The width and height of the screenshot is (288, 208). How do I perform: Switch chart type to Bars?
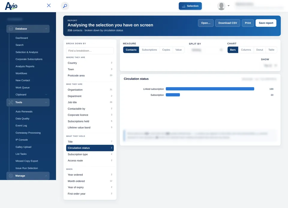tap(233, 50)
